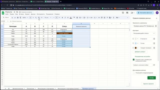This screenshot has width=160, height=90.
Task: Create a filter using the funnel icon
Action: pos(107,18)
